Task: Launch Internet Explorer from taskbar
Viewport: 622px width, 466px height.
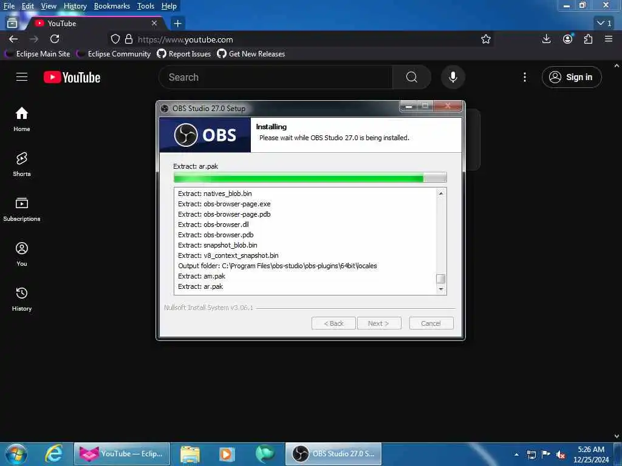Action: point(54,454)
